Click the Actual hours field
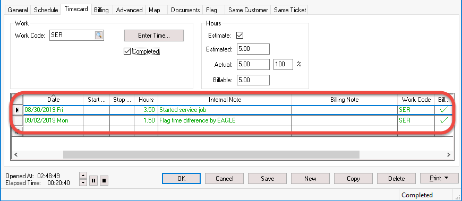Viewport: 462px width, 201px height. [x=253, y=64]
